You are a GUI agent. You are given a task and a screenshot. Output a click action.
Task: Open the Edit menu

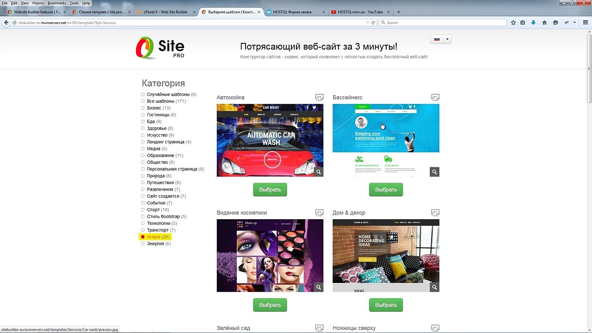click(14, 3)
